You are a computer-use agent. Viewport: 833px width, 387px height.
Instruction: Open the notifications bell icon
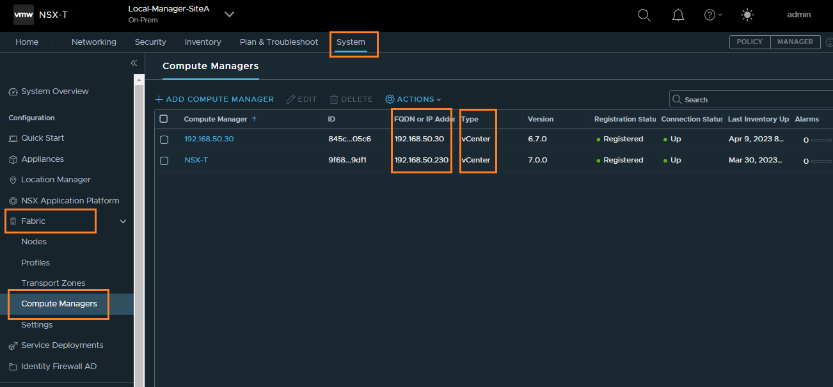[678, 15]
